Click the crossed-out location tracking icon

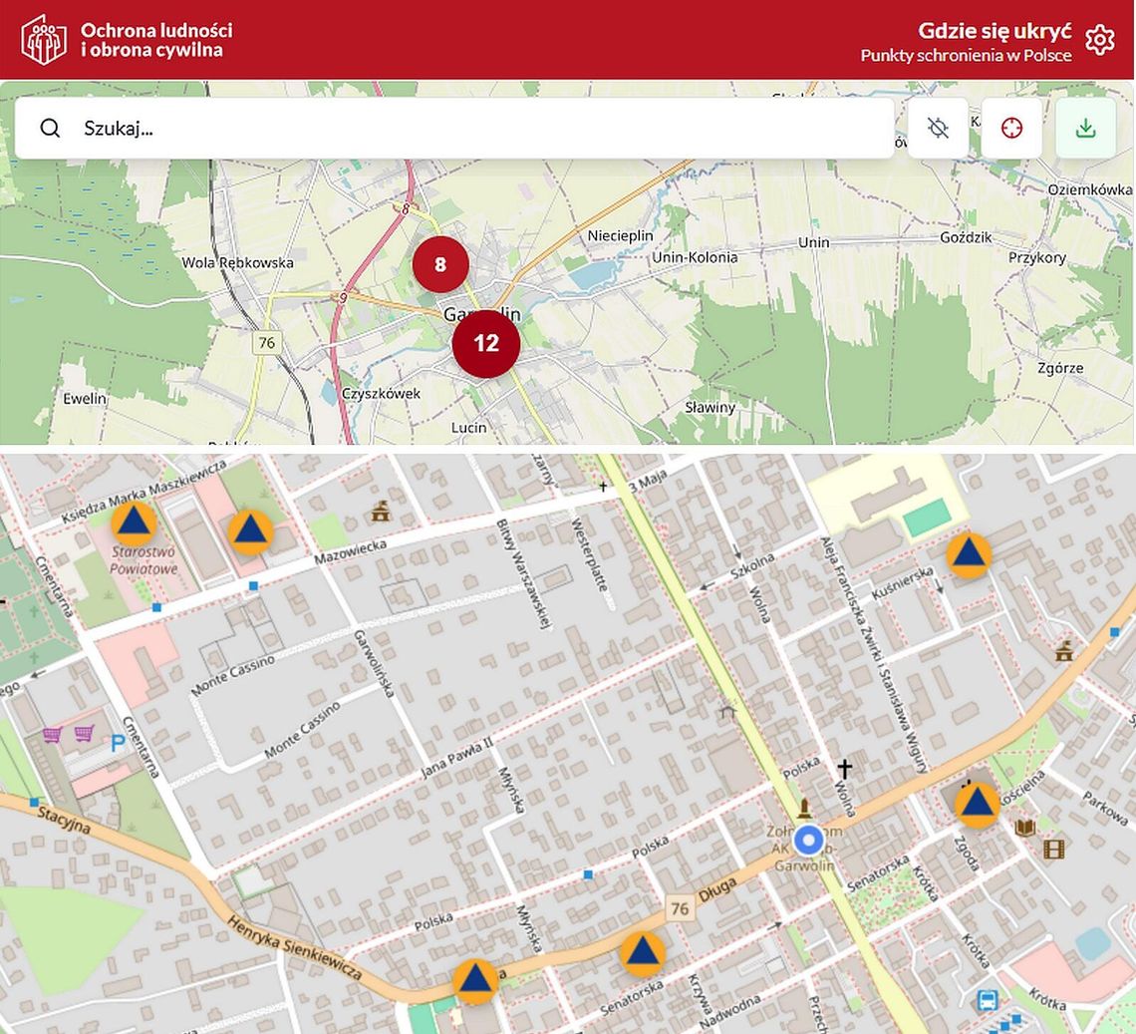tap(938, 129)
